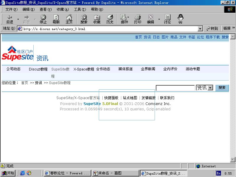Click the Internet zone globe icon
Screen dimensions: 236x177
pyautogui.click(x=198, y=166)
